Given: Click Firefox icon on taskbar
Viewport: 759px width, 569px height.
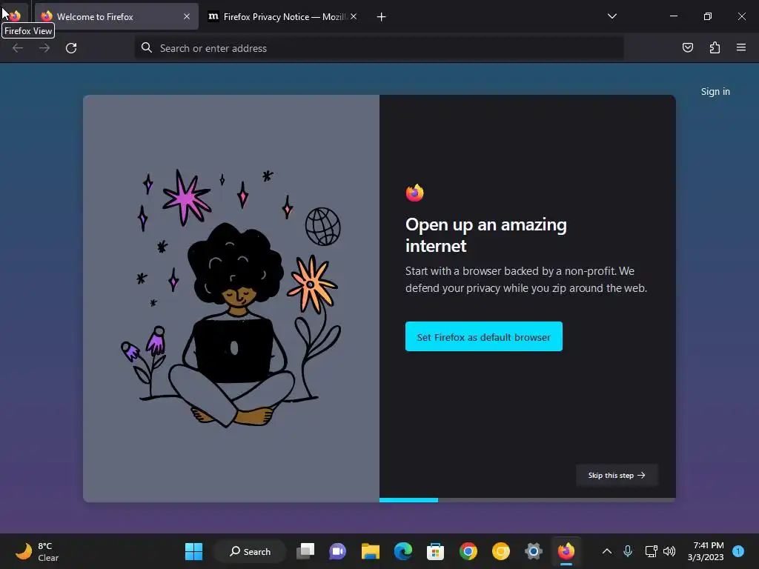Looking at the screenshot, I should click(x=566, y=551).
